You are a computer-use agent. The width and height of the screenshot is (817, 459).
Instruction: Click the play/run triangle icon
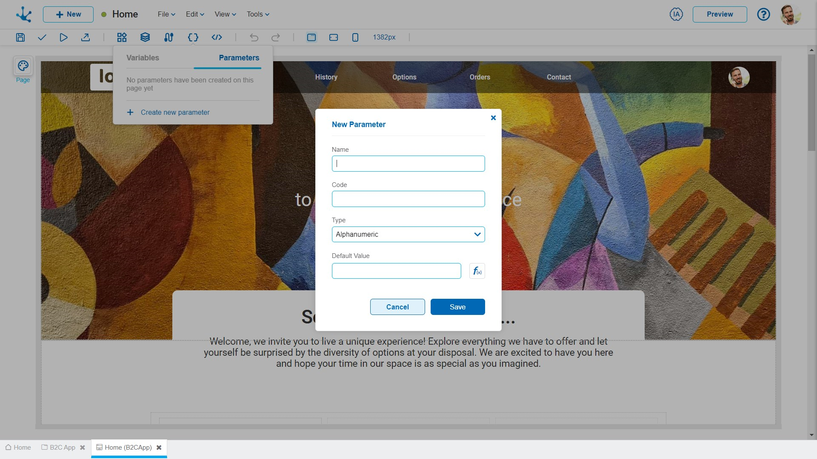tap(63, 37)
